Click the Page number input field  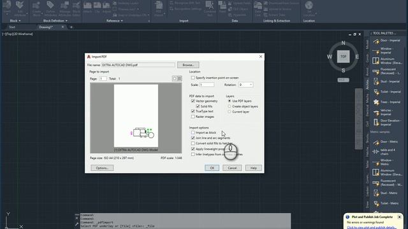(x=103, y=78)
